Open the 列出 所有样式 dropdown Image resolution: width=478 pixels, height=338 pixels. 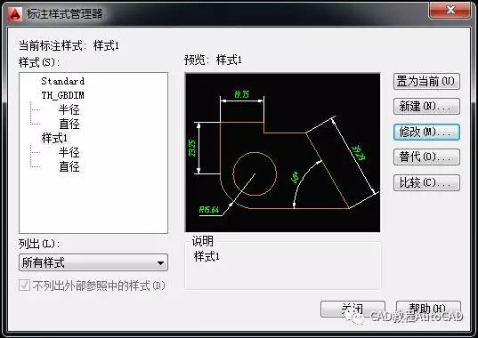click(93, 262)
